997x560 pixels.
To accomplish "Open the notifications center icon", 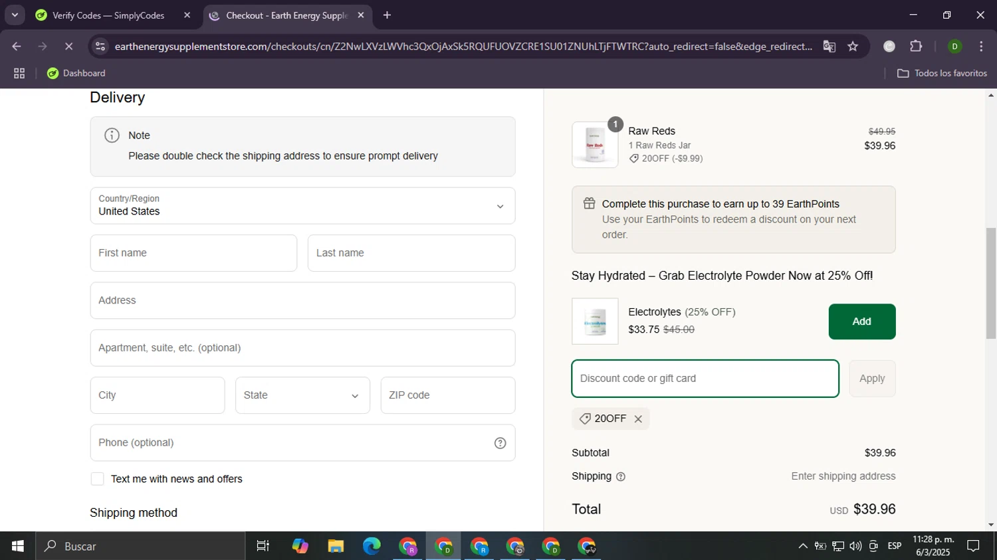I will pyautogui.click(x=973, y=546).
